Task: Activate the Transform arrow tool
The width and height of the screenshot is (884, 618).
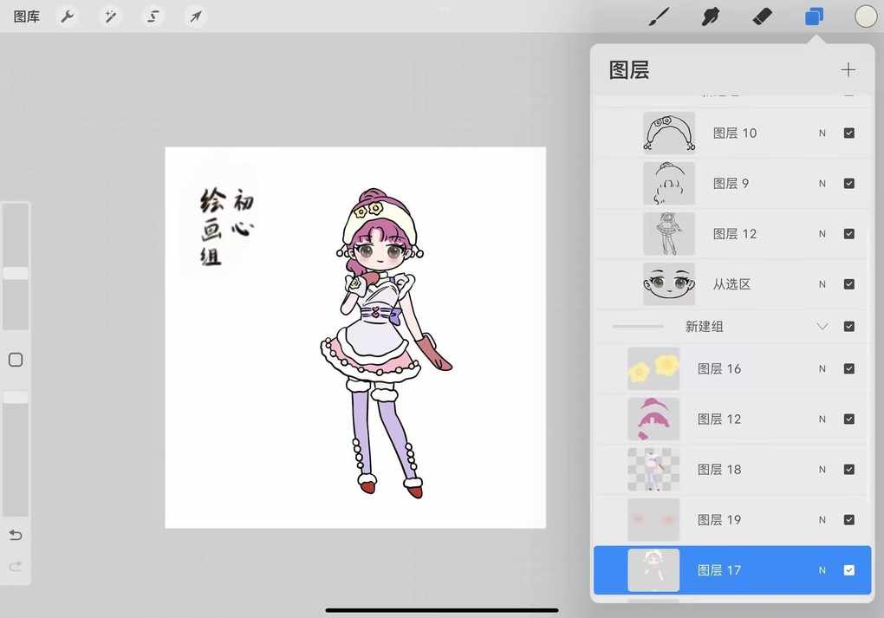Action: 196,16
